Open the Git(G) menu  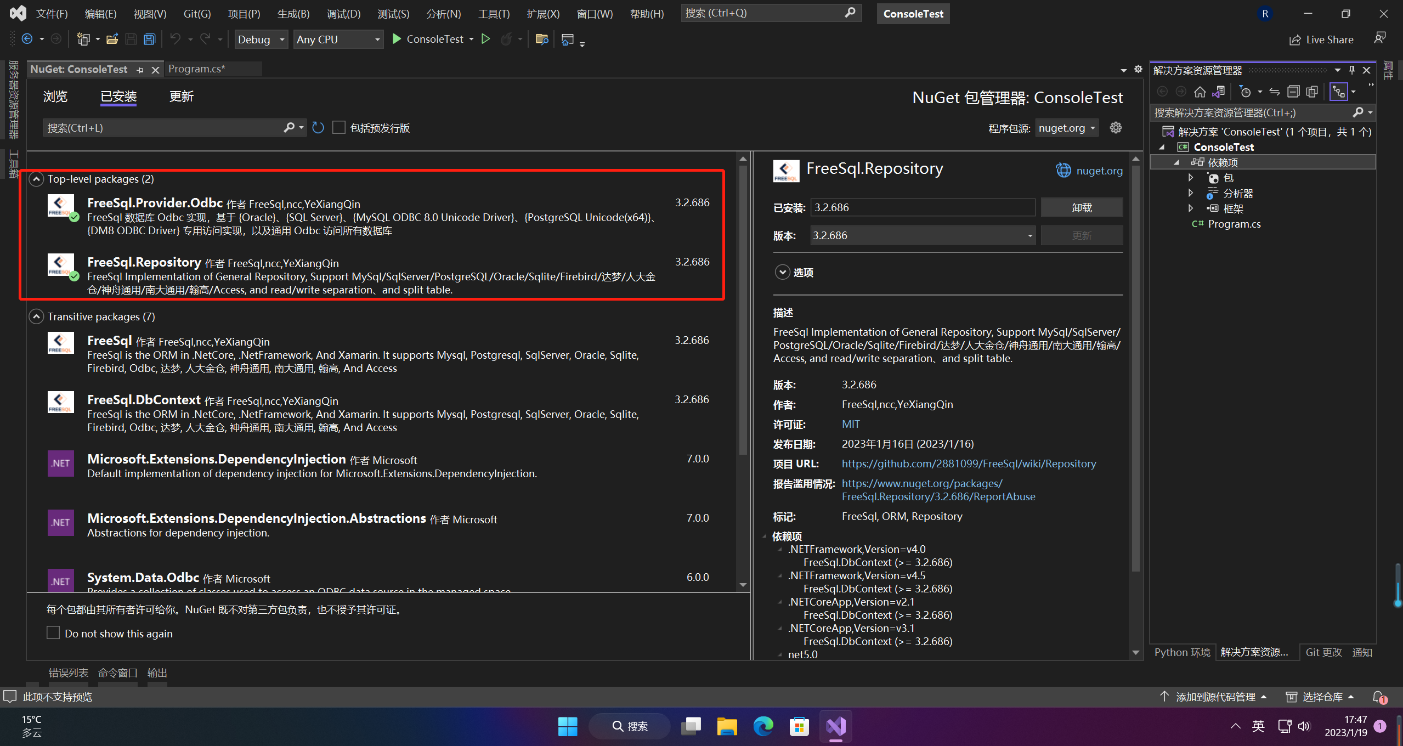point(197,14)
